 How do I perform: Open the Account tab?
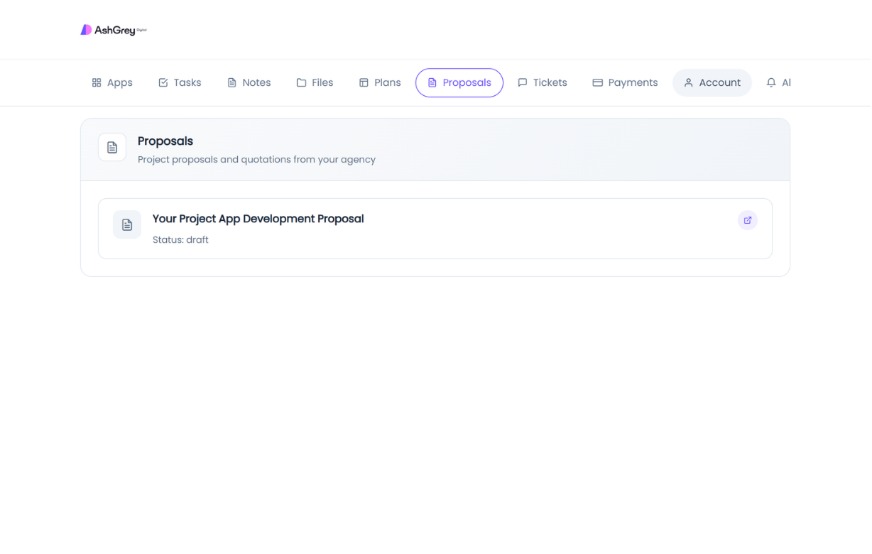tap(712, 83)
